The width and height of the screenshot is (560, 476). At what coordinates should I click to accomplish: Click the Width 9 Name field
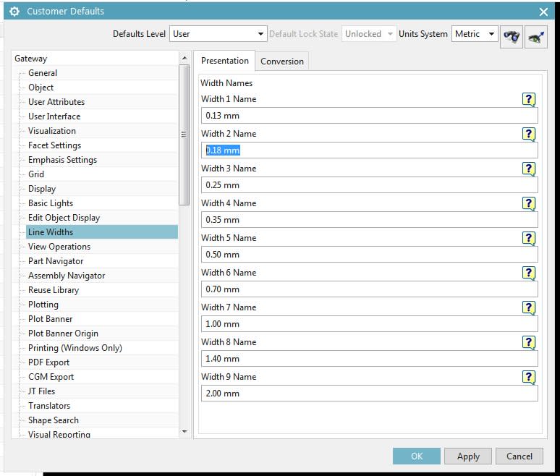[x=369, y=393]
